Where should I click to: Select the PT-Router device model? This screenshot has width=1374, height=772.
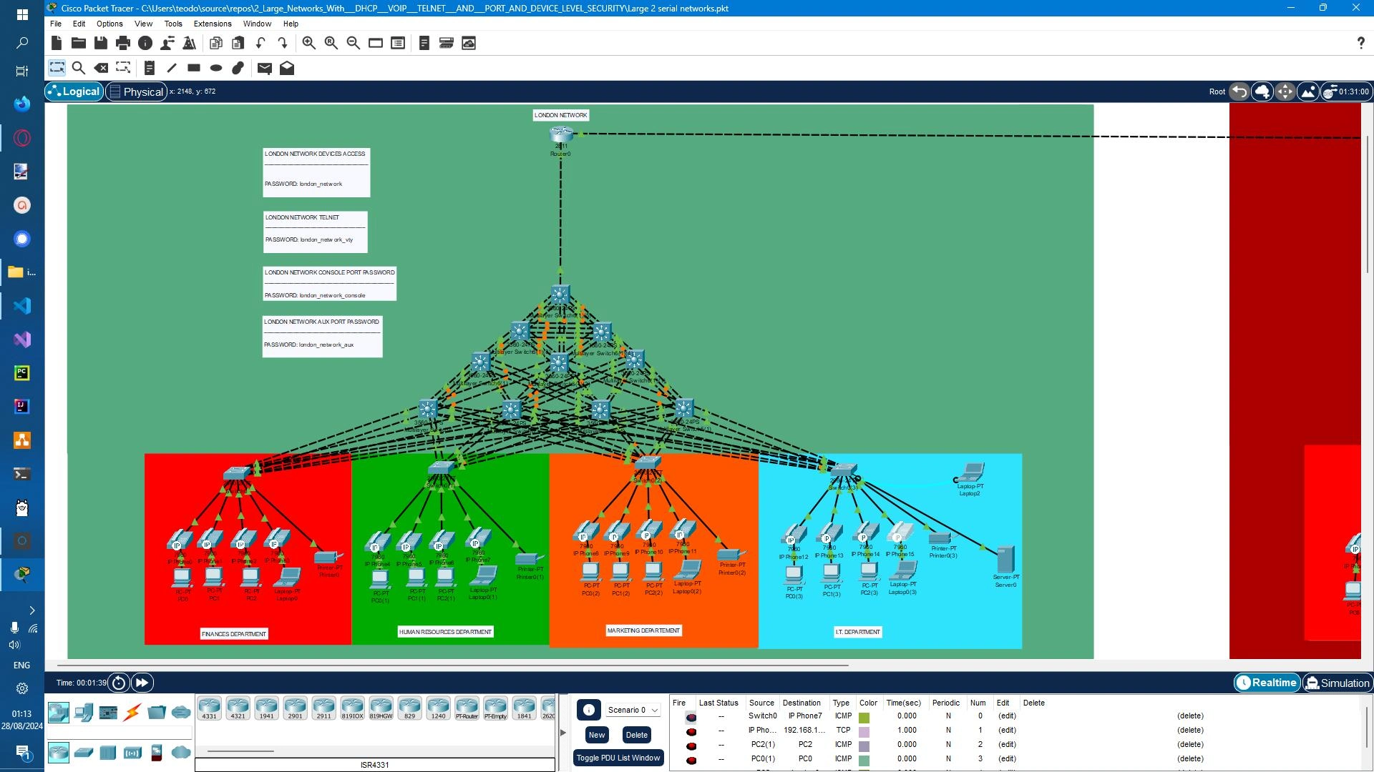coord(467,708)
